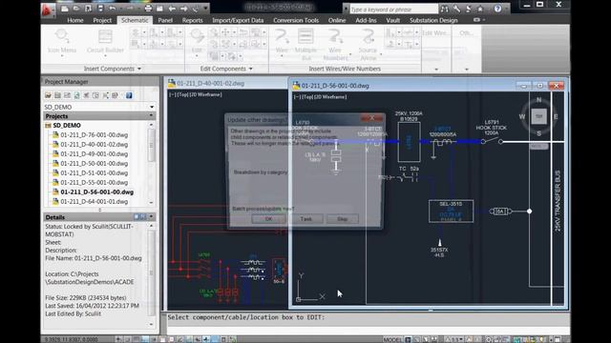Expand the quick access toolbar customize arrow

(x=205, y=9)
